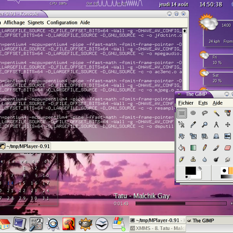233x233 pixels.
Task: Choose the Flip tool in GIMP toolbox
Action: [x=228, y=136]
